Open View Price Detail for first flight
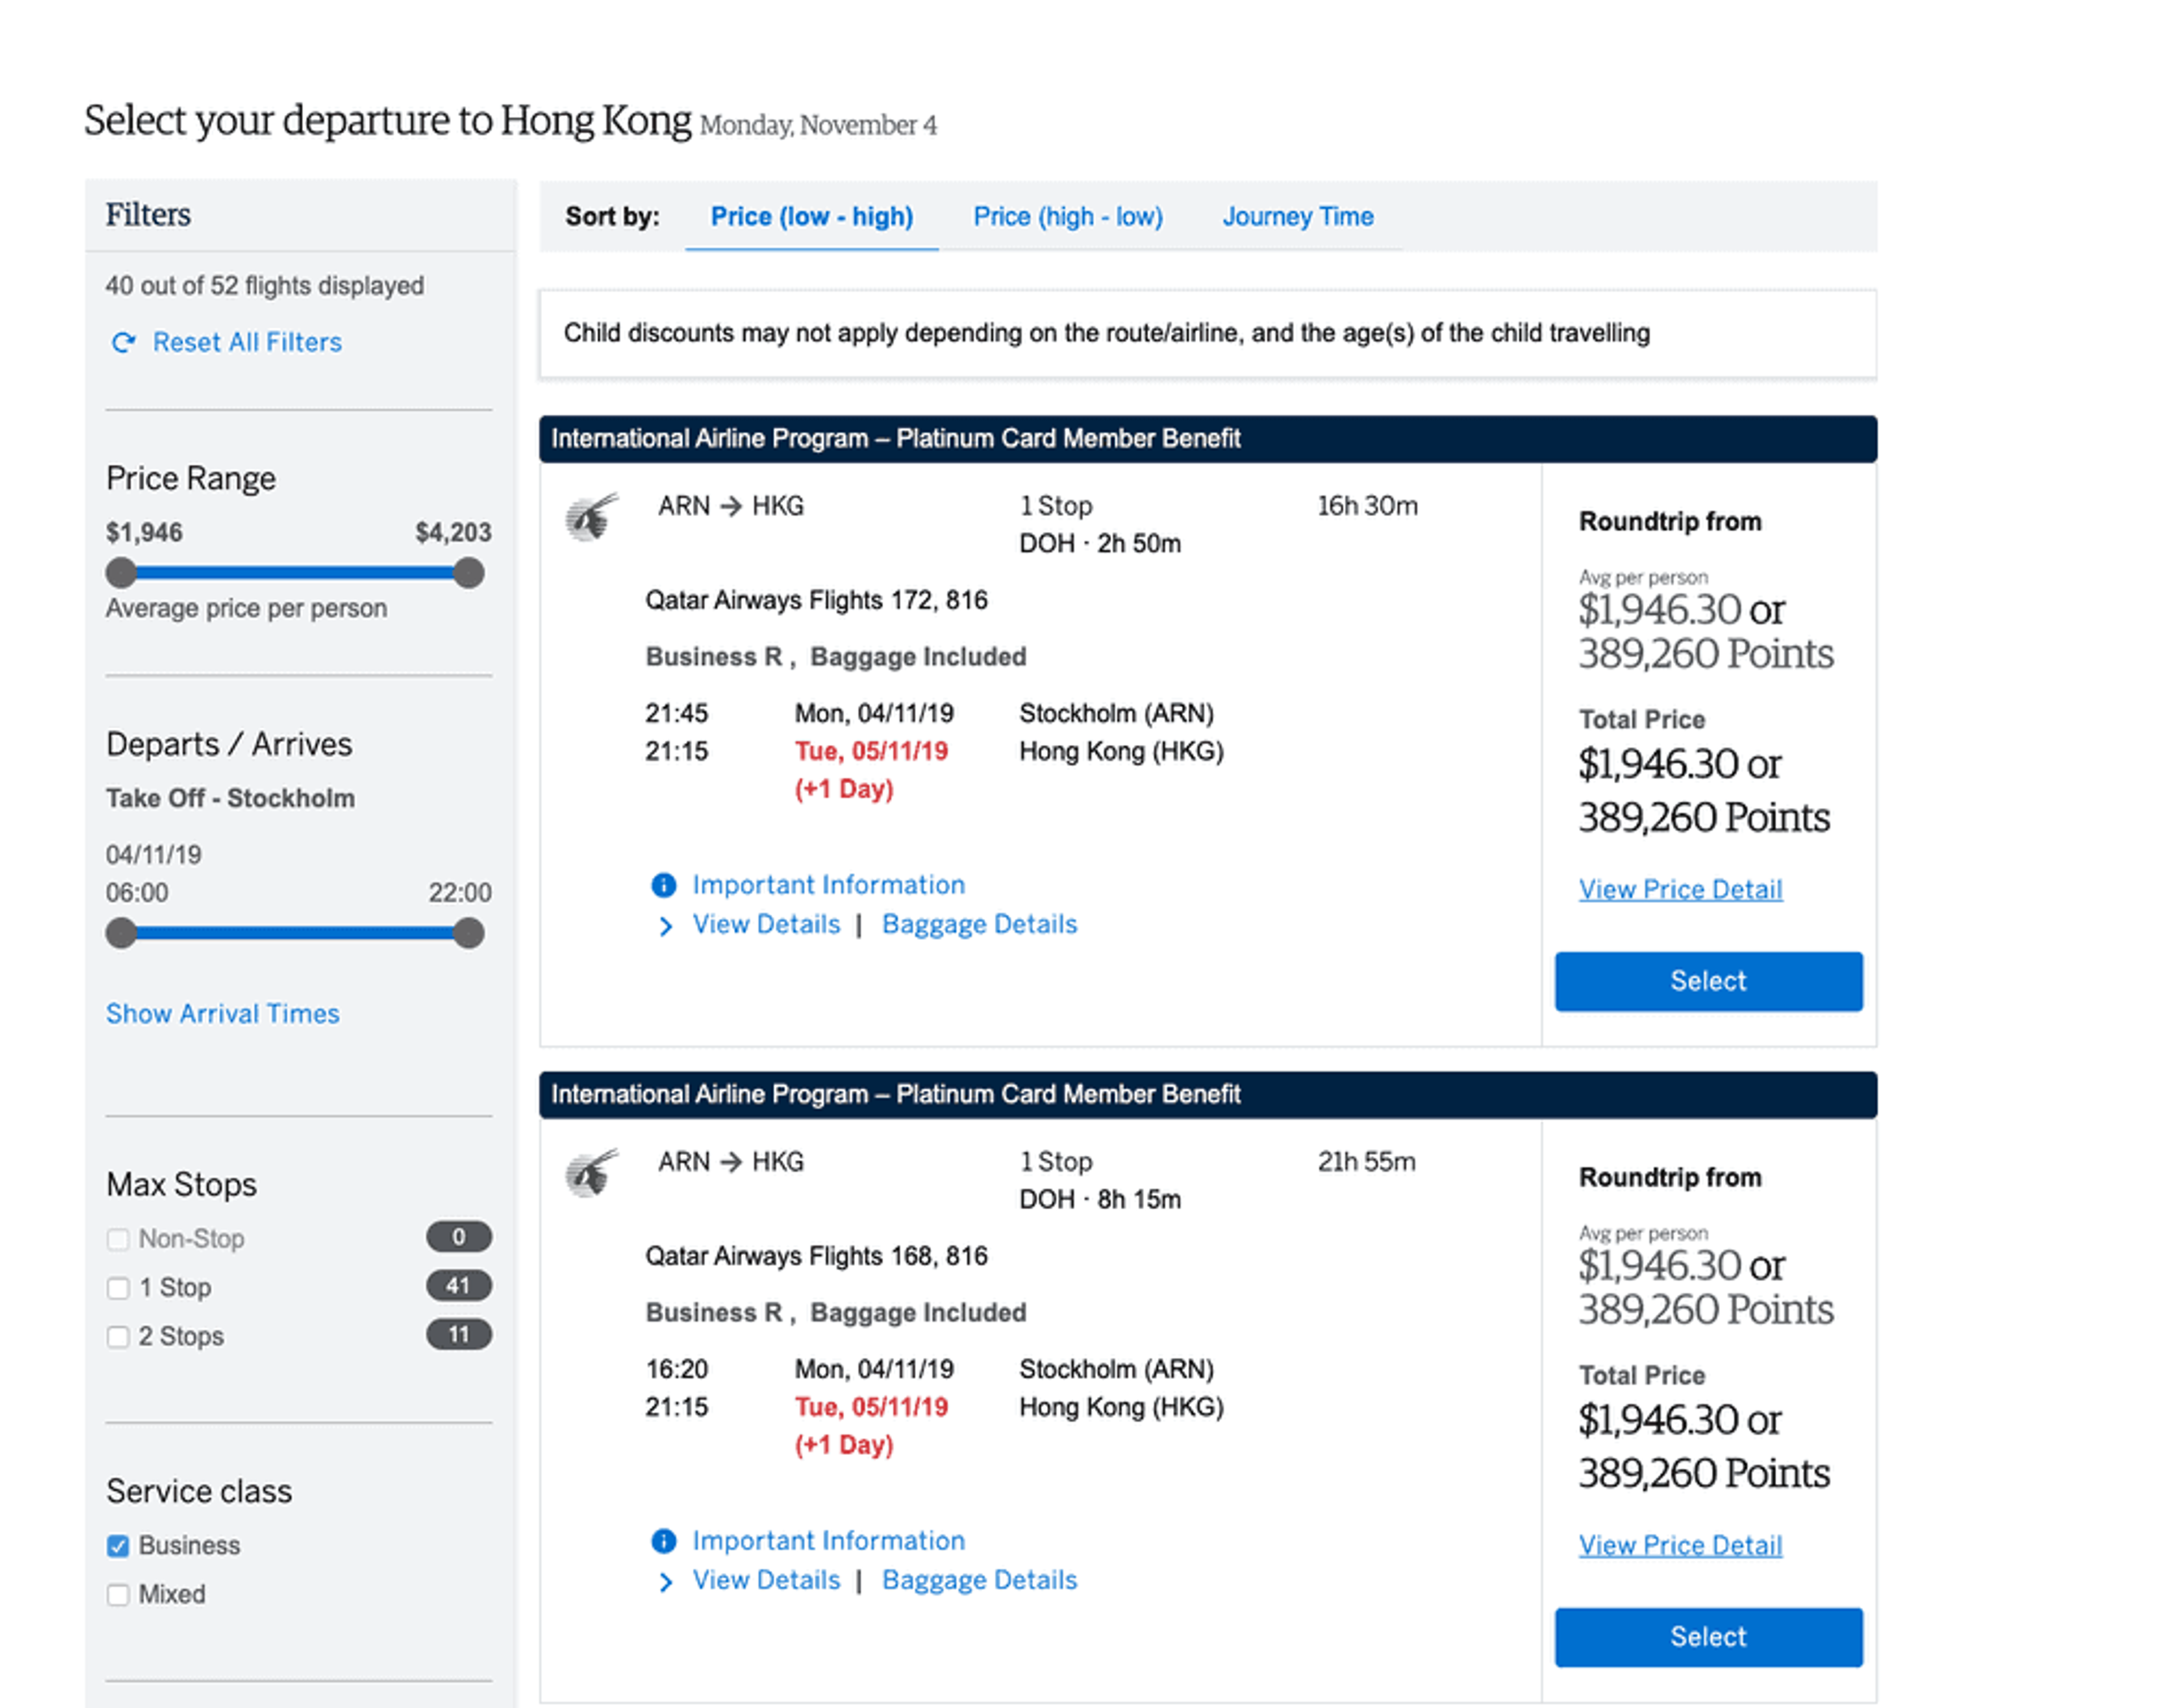 pos(1680,890)
